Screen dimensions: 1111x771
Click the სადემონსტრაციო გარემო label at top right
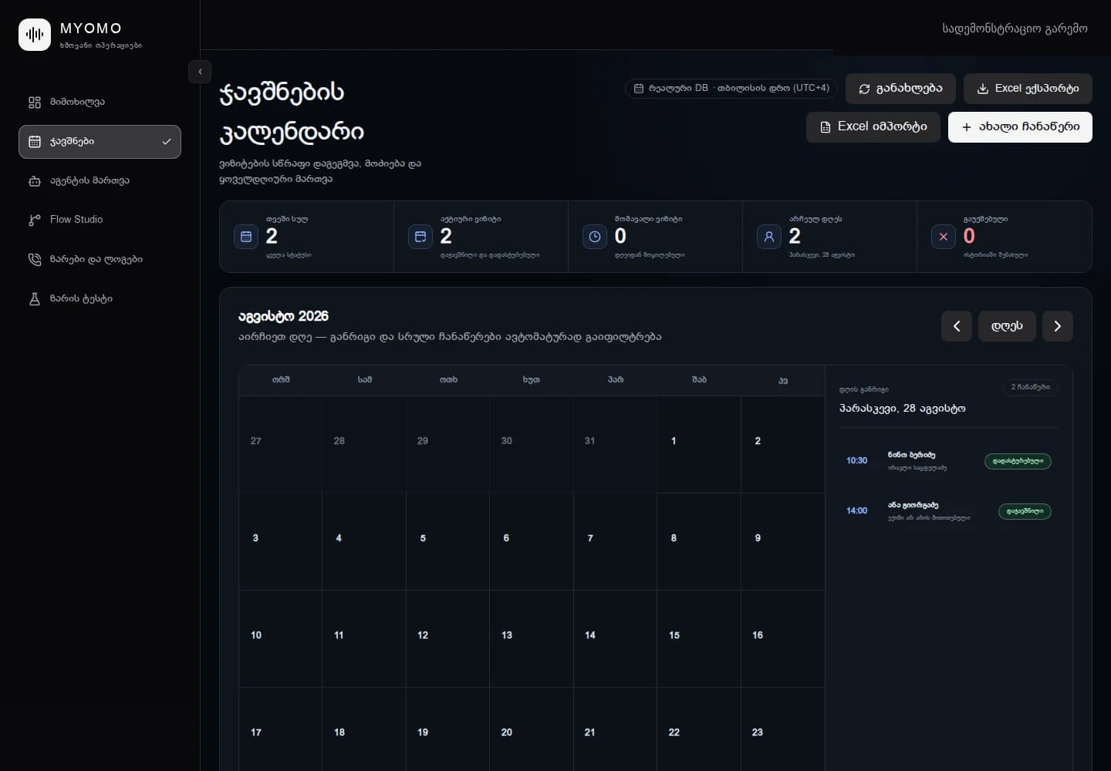1015,29
